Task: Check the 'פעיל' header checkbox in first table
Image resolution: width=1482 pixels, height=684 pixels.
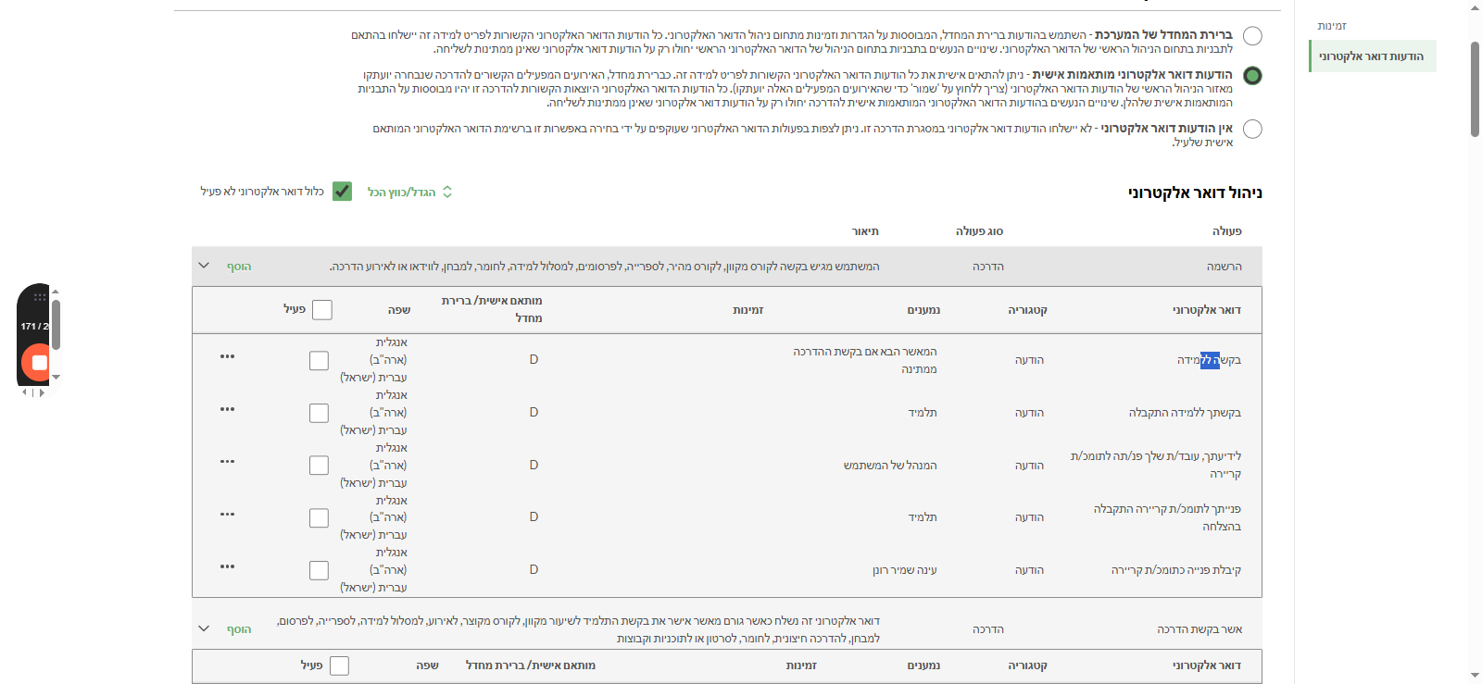Action: (x=322, y=310)
